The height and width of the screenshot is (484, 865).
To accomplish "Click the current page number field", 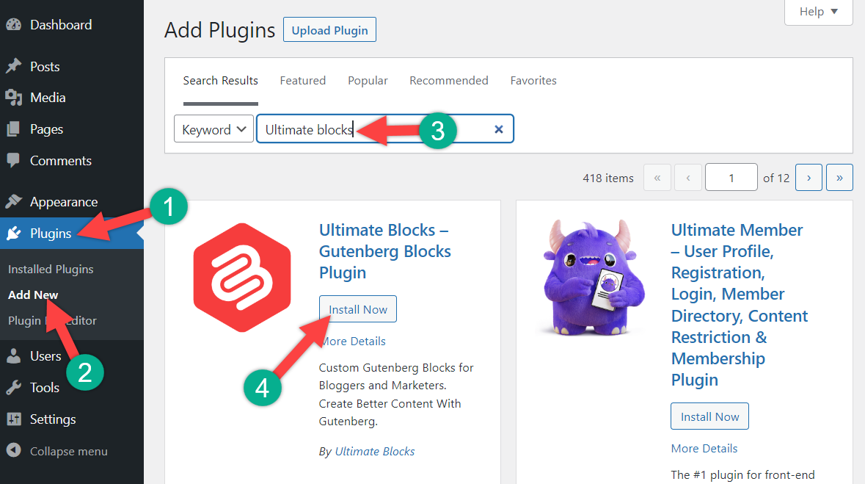I will click(731, 178).
